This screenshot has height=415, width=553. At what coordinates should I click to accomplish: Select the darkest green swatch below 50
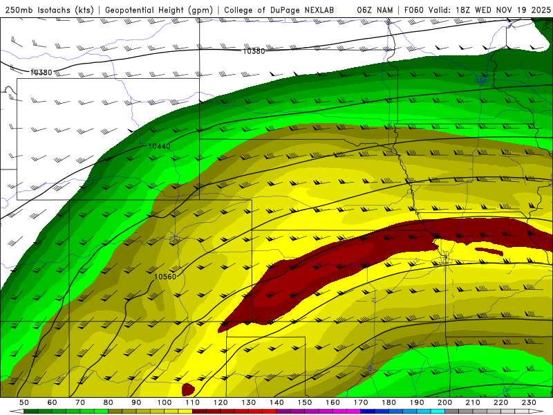31,412
